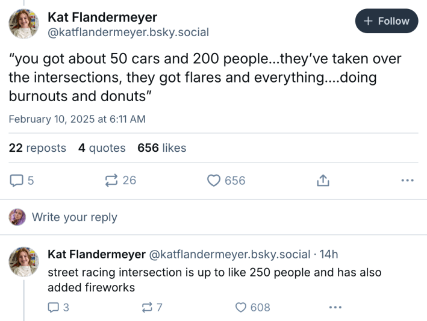Reply to the fireworks follow-up post
Screen dimensions: 427x321
click(x=52, y=307)
